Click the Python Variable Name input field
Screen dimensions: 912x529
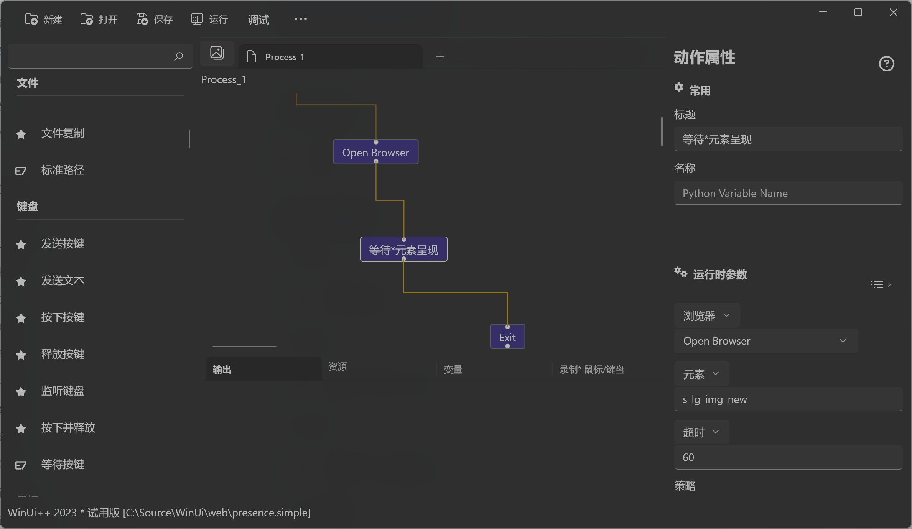(x=788, y=193)
